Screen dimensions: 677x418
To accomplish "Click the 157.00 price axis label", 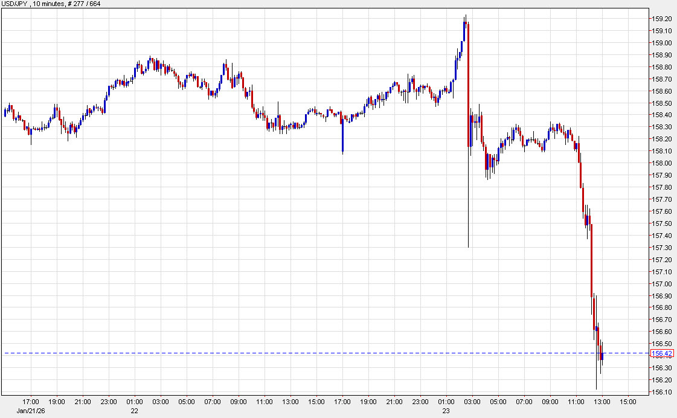I will (x=663, y=284).
